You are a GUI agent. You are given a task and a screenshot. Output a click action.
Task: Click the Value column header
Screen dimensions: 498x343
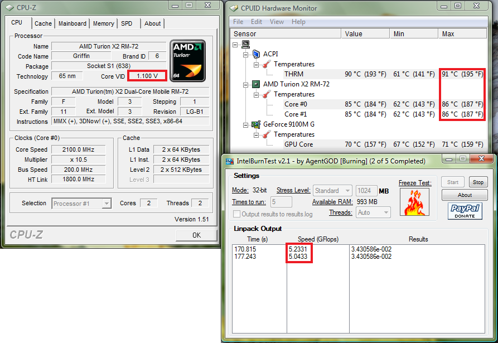tap(365, 33)
